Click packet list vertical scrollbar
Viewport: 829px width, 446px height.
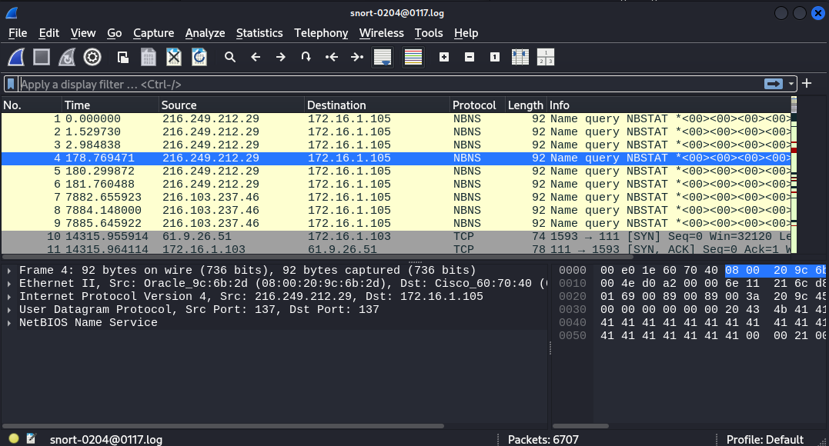pos(794,175)
